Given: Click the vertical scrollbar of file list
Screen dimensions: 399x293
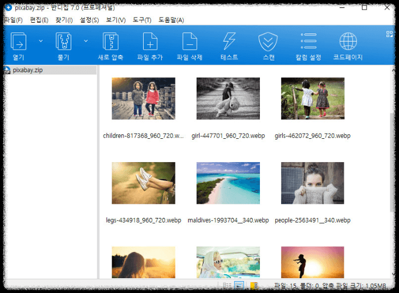Looking at the screenshot, I should click(x=392, y=163).
